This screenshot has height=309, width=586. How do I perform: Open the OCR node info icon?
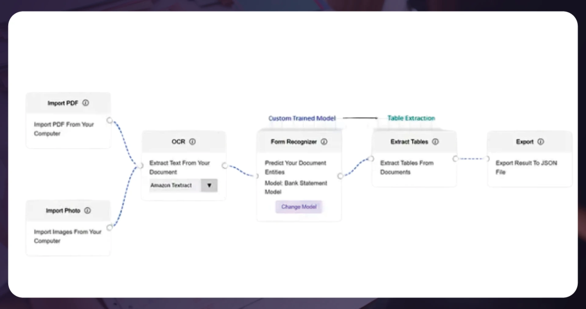tap(192, 142)
